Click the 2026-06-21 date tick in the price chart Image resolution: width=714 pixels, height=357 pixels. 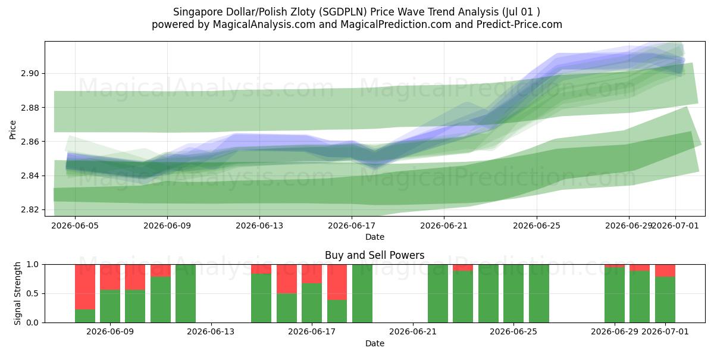tap(444, 226)
